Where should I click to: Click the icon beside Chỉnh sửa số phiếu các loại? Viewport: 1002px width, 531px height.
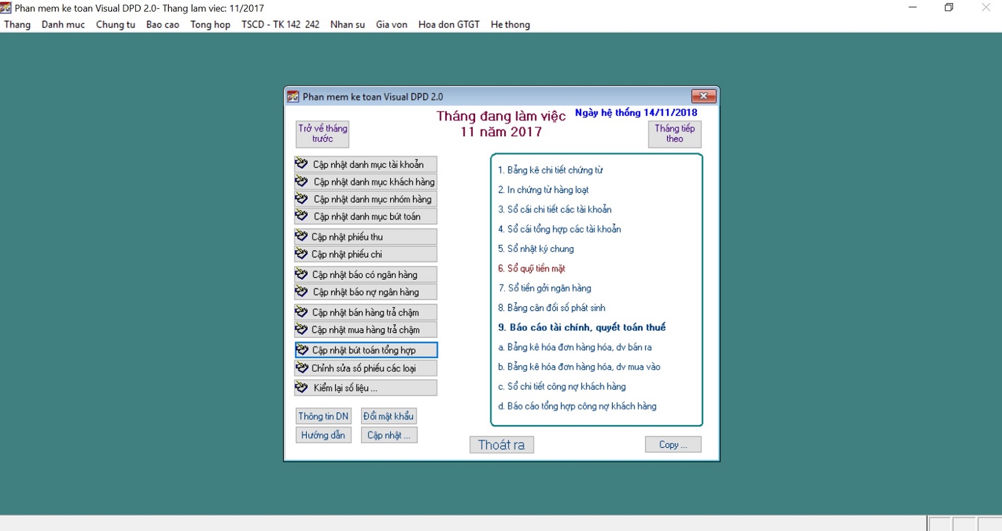(x=302, y=368)
